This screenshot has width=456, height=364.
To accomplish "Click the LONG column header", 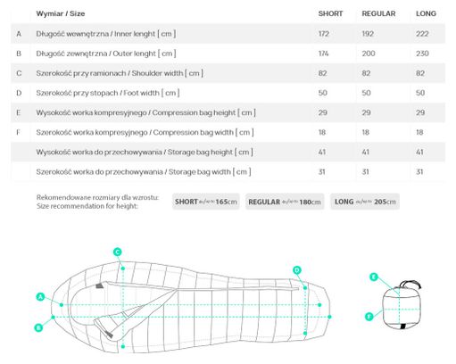I will click(x=426, y=13).
